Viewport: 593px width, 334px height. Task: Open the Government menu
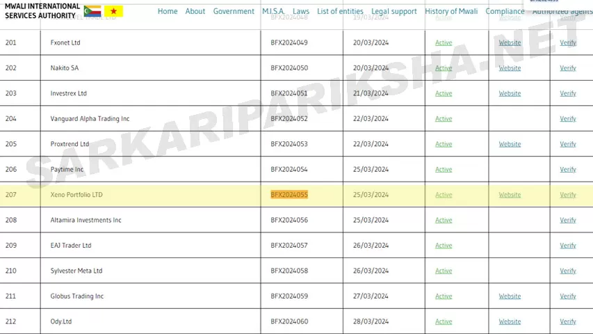234,11
